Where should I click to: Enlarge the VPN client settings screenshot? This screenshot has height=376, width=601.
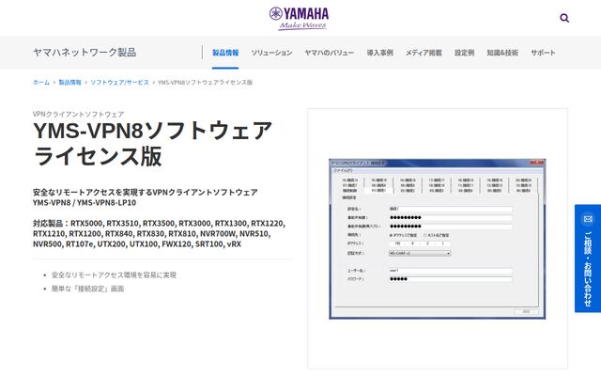438,239
